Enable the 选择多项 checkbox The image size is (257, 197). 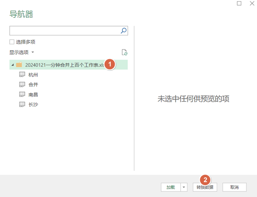(x=12, y=42)
